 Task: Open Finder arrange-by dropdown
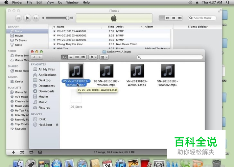pos(104,57)
